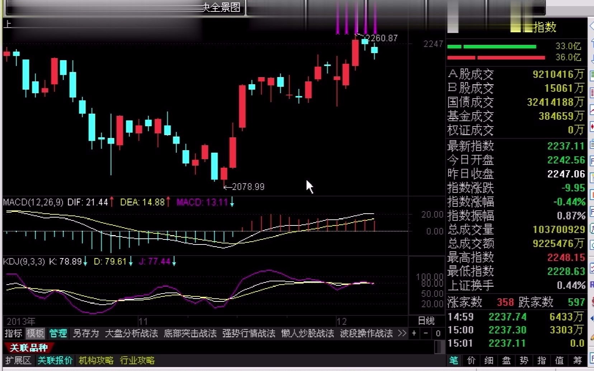Open the 指标 indicator tab
594x371 pixels.
coord(13,333)
